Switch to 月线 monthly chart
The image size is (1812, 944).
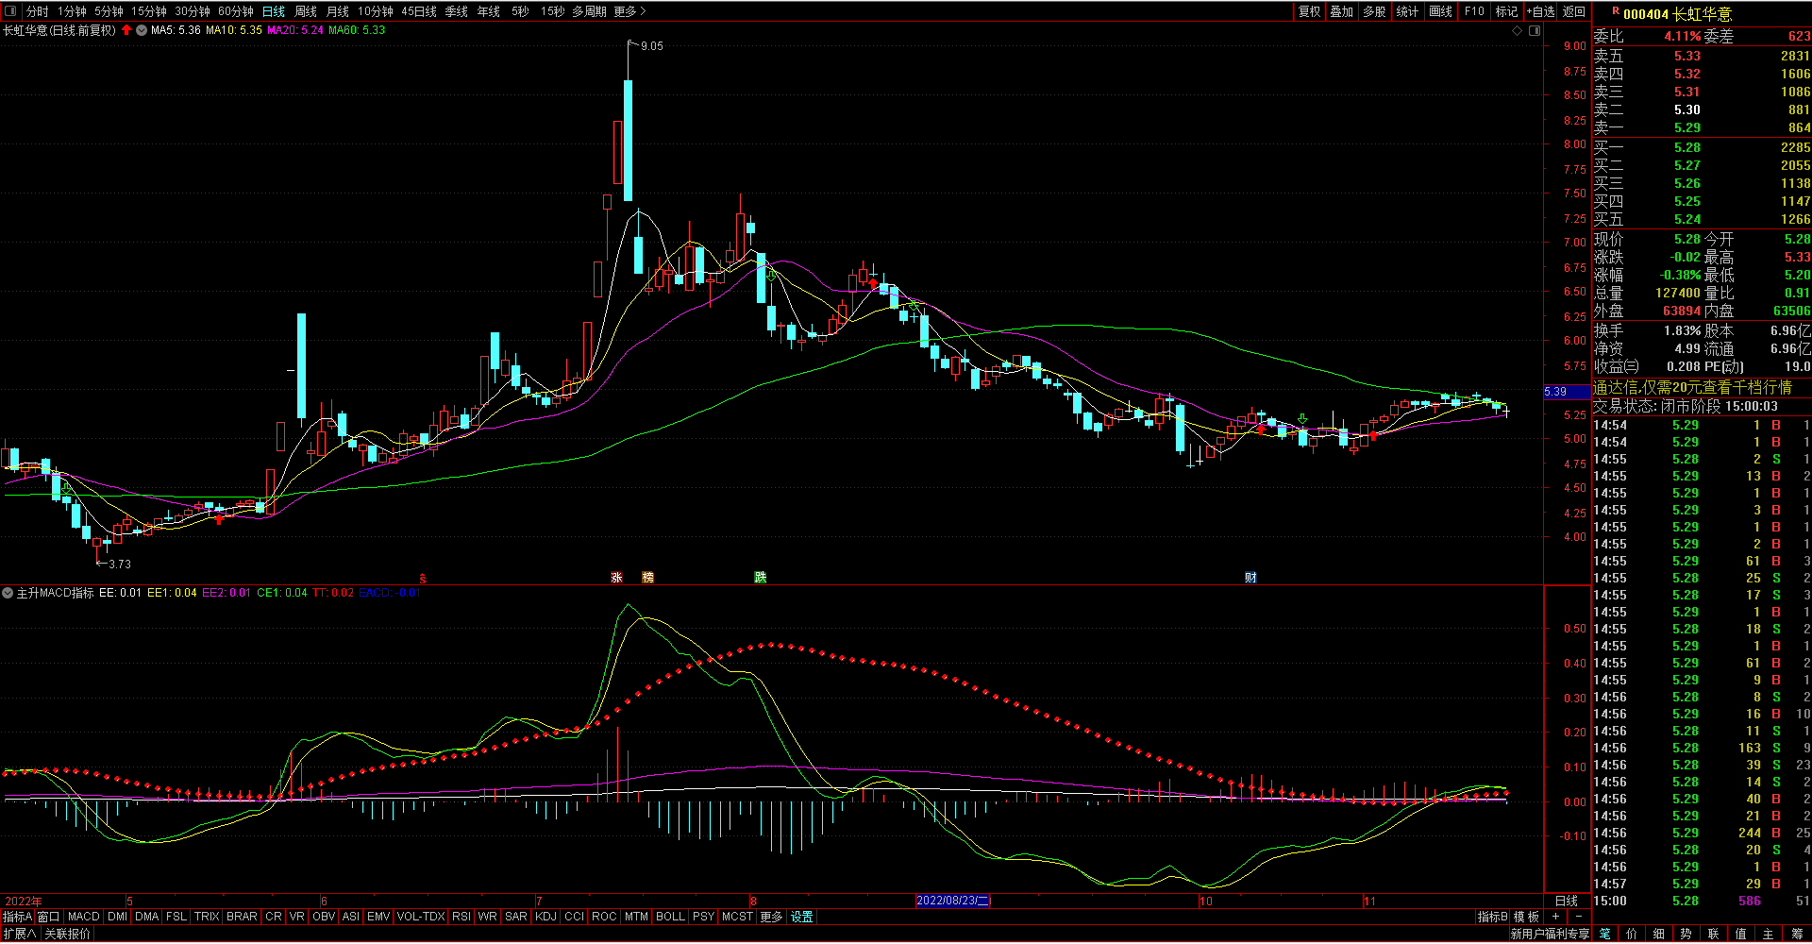click(338, 11)
